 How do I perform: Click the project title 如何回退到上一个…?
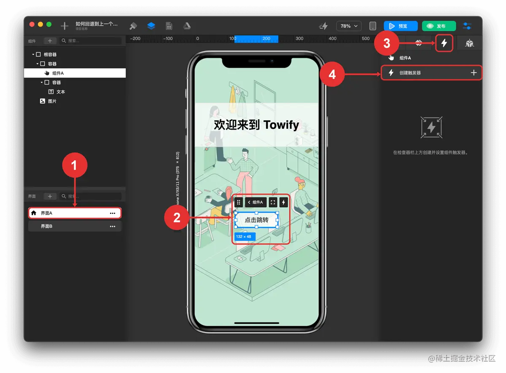[x=97, y=24]
